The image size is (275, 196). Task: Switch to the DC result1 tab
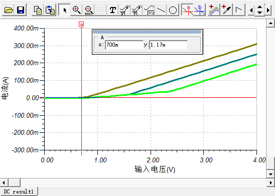click(19, 191)
